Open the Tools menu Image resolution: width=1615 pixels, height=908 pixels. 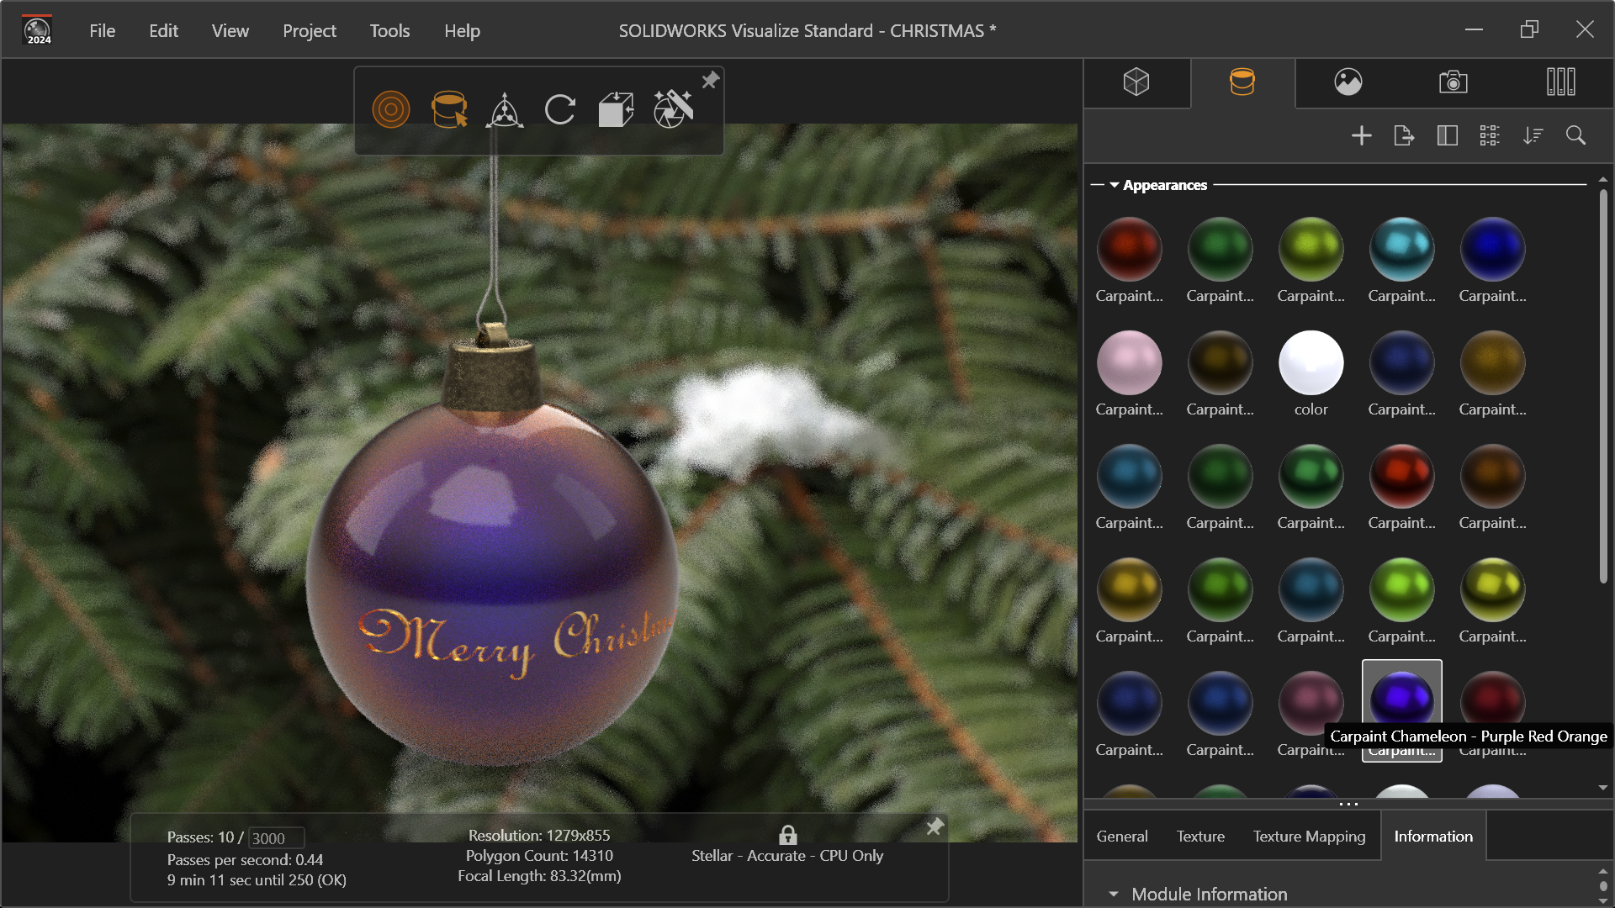tap(389, 31)
